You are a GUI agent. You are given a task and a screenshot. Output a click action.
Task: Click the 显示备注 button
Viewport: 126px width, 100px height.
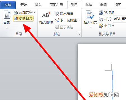pos(64,27)
